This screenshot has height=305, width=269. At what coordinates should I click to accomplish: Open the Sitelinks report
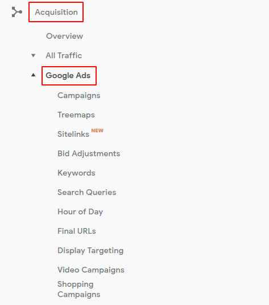(x=73, y=134)
